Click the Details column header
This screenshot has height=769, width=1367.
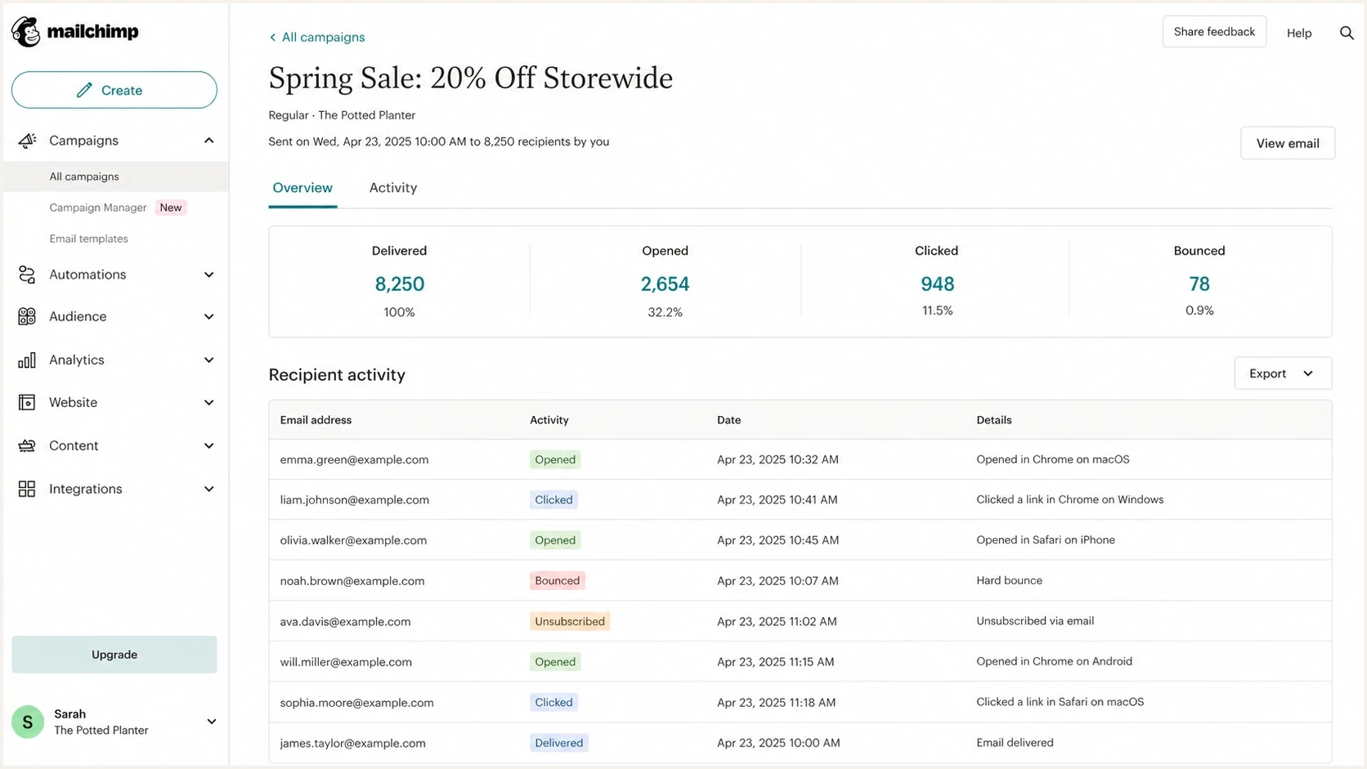click(993, 420)
